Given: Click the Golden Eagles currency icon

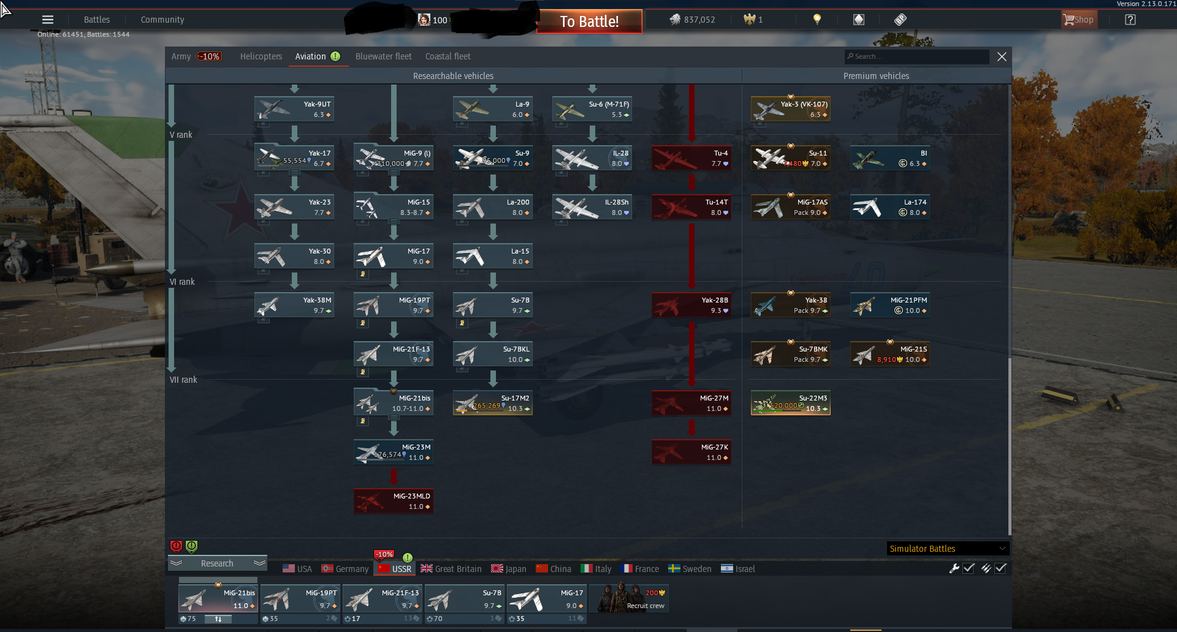Looking at the screenshot, I should [x=749, y=20].
